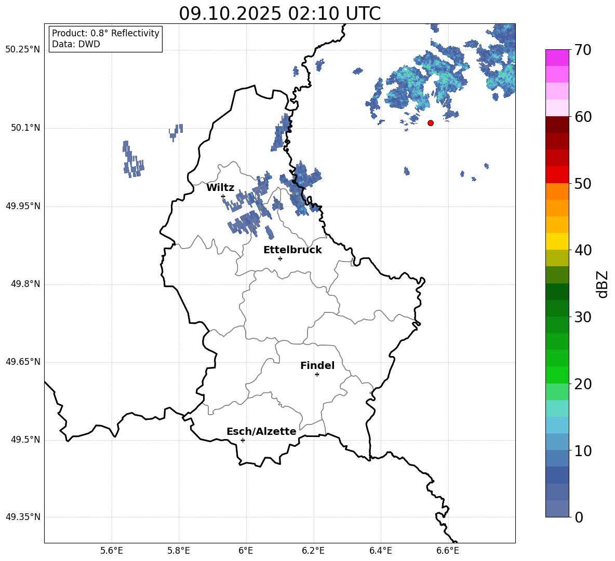Click the title 09.10.2025 02:10 UTC
This screenshot has width=615, height=561.
click(279, 13)
